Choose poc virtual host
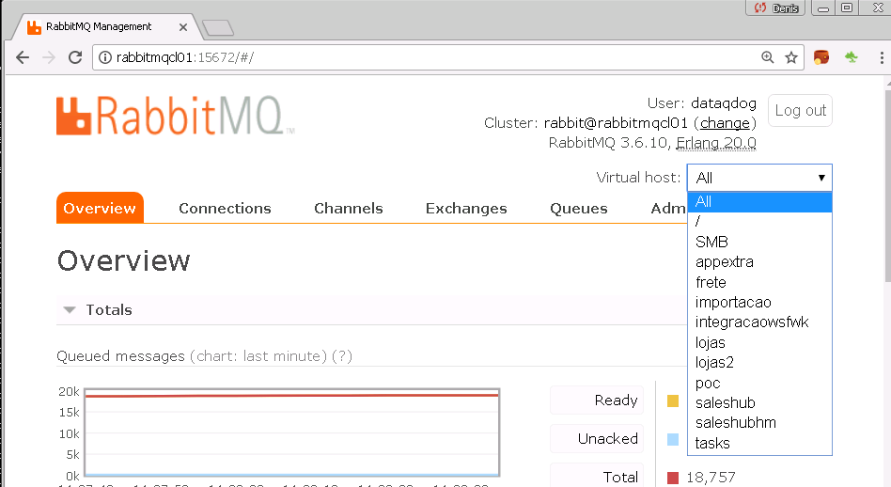The height and width of the screenshot is (487, 891). pos(759,383)
